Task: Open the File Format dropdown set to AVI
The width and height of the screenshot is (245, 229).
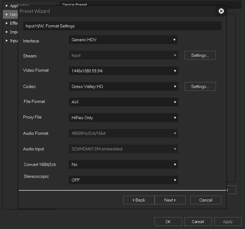Action: [x=123, y=102]
